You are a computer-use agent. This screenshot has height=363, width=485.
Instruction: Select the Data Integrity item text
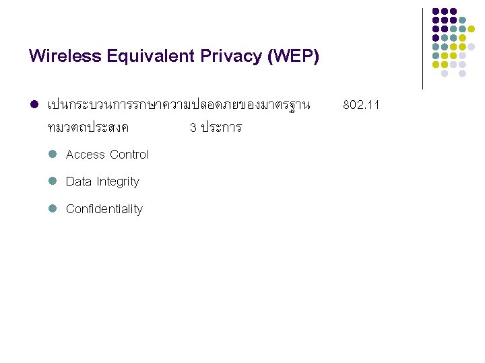coord(102,182)
